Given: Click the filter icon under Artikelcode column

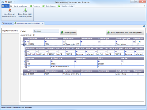Looking at the screenshot, I should click(52, 61).
